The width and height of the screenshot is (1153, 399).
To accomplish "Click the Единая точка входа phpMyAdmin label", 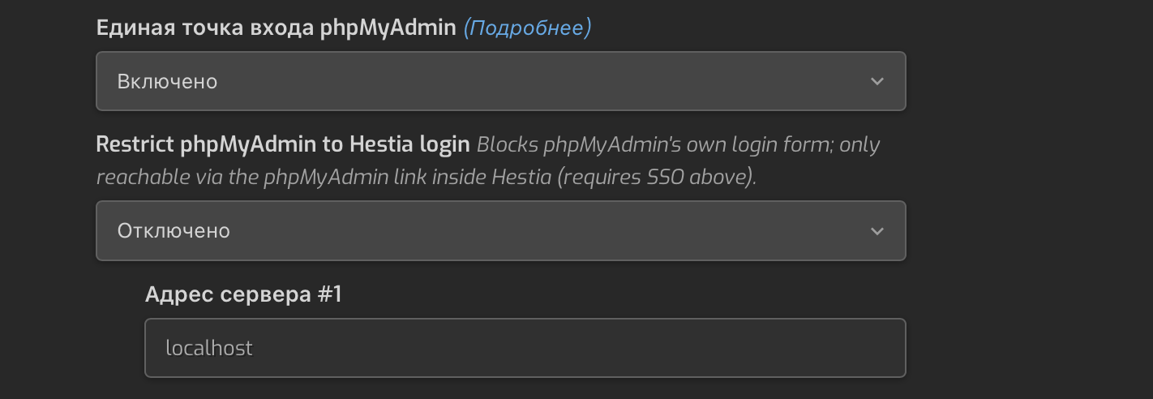I will click(x=276, y=28).
